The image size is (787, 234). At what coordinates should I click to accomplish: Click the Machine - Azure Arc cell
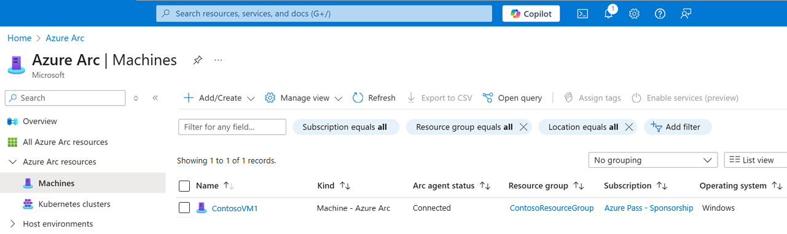354,208
